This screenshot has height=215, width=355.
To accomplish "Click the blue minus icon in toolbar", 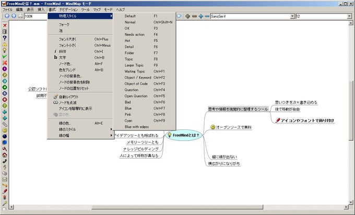I will pos(207,16).
